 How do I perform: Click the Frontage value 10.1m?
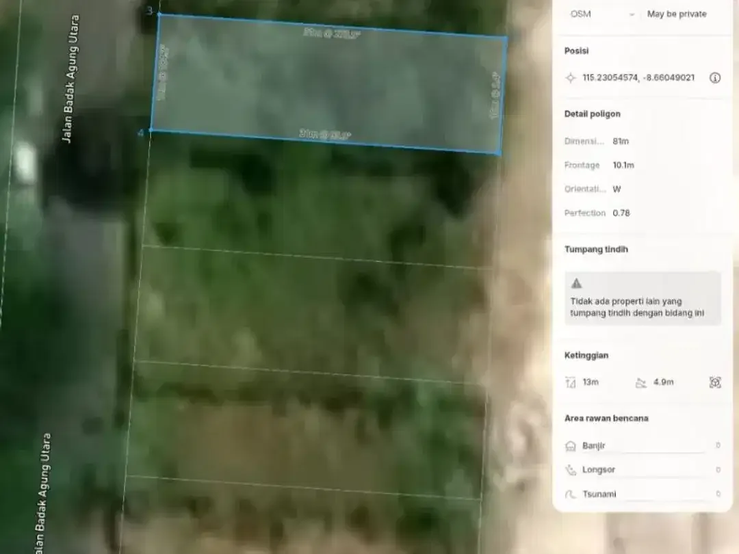(623, 166)
